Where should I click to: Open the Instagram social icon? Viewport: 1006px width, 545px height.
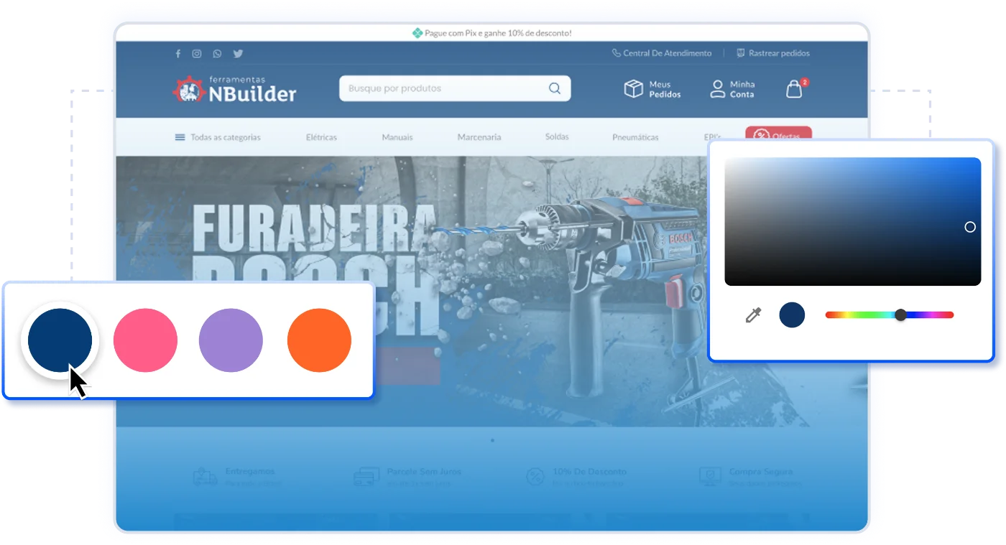pos(197,54)
